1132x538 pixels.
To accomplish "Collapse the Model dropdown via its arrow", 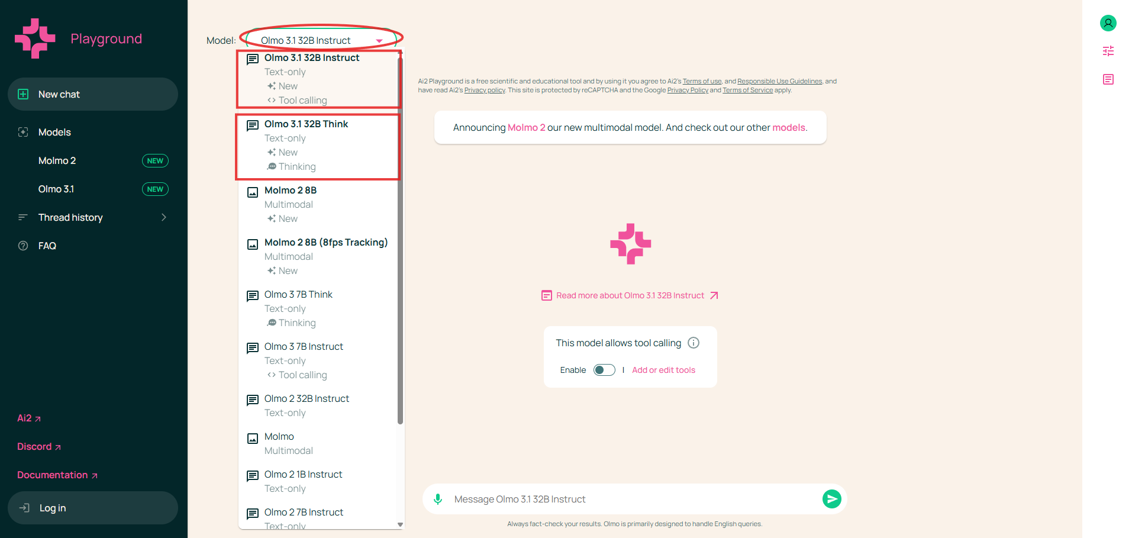I will click(379, 41).
